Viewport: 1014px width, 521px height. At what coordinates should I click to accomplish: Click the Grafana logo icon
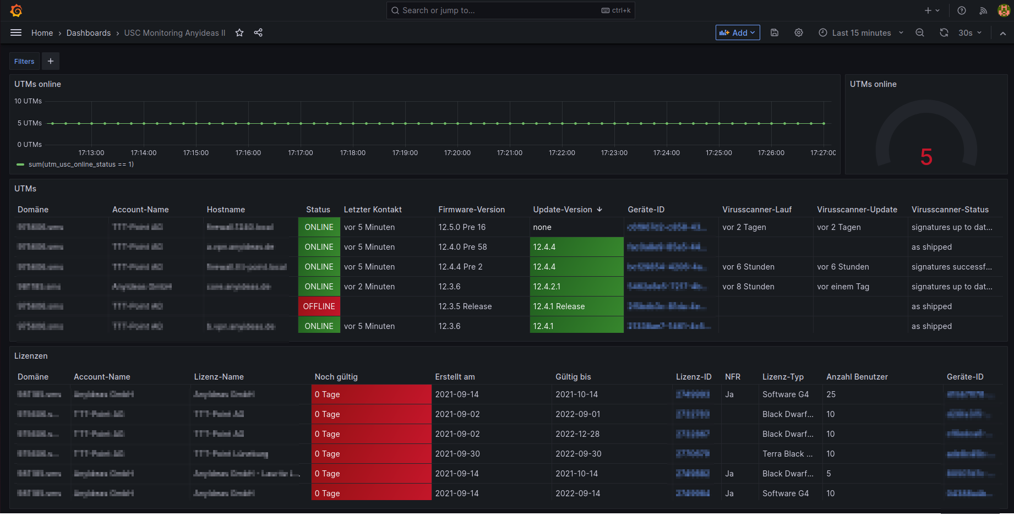point(16,10)
